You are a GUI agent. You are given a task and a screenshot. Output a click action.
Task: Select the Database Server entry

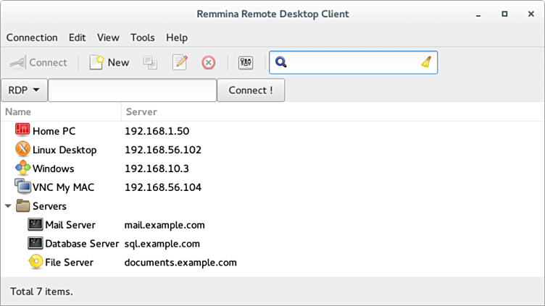click(81, 244)
